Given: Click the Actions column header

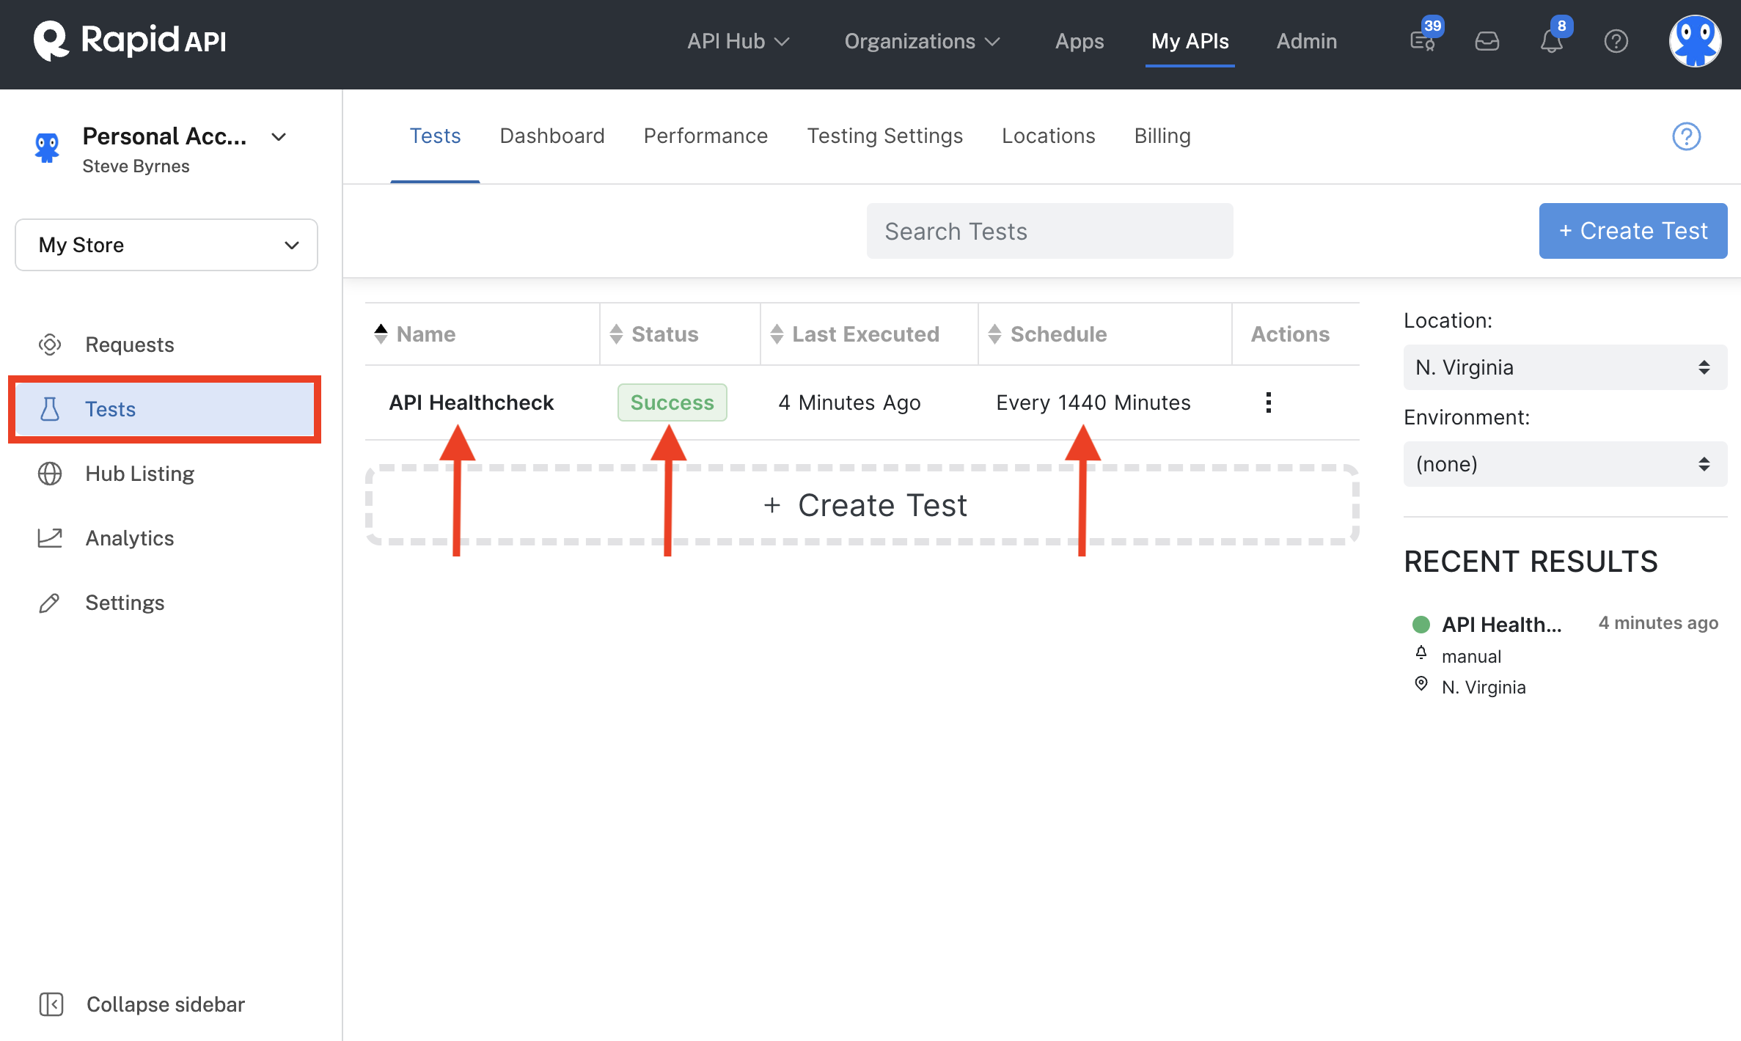Looking at the screenshot, I should pyautogui.click(x=1289, y=334).
